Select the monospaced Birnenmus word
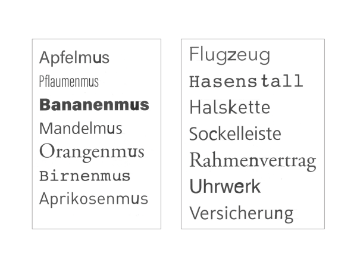 pos(84,176)
